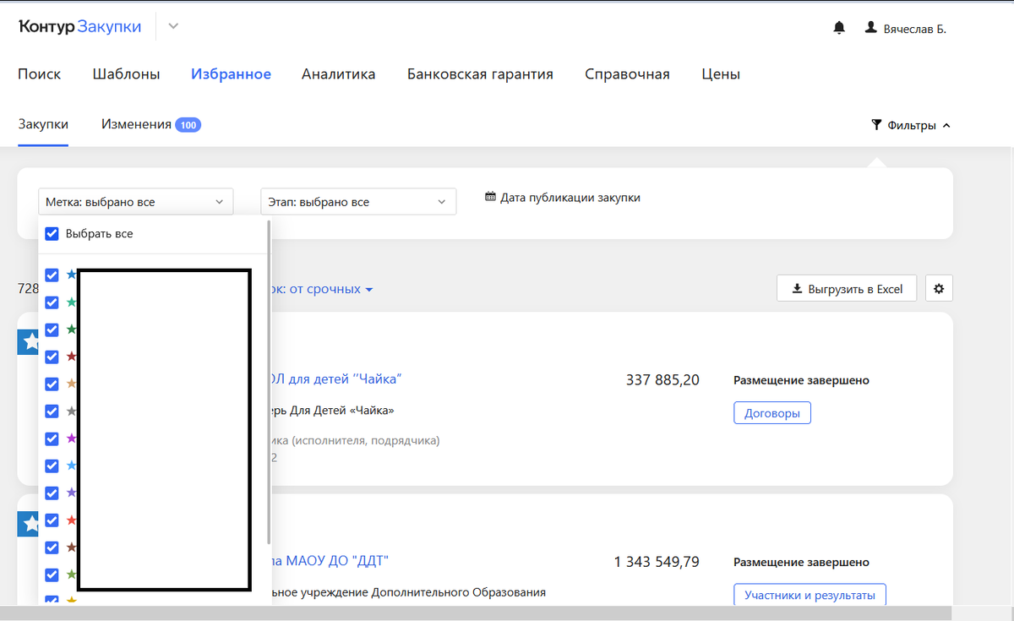The width and height of the screenshot is (1014, 621).
Task: Click the price 1 343 549,79
Action: [657, 562]
